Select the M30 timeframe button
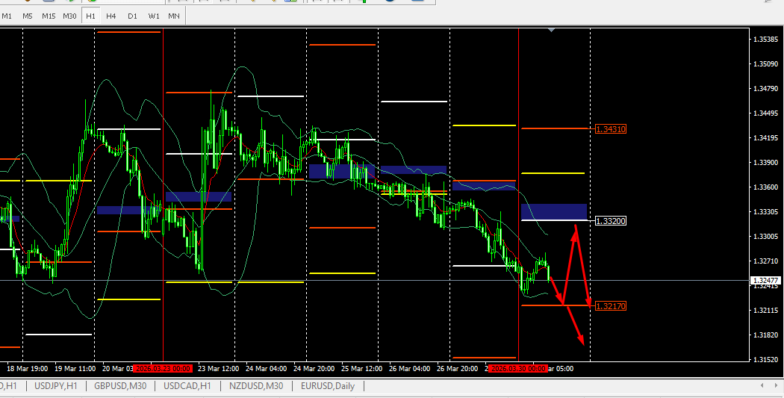Screen dimensions: 784x398 tap(69, 16)
